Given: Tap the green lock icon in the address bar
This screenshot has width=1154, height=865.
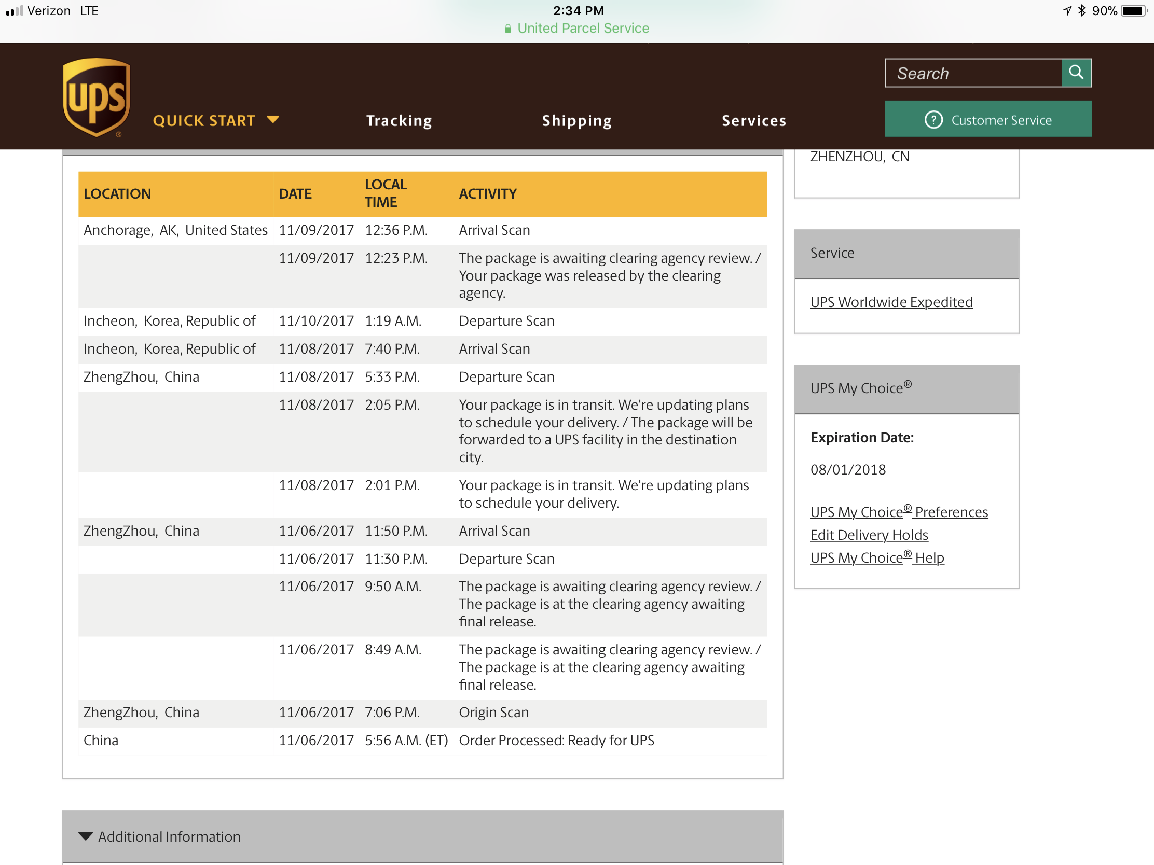Looking at the screenshot, I should point(507,29).
